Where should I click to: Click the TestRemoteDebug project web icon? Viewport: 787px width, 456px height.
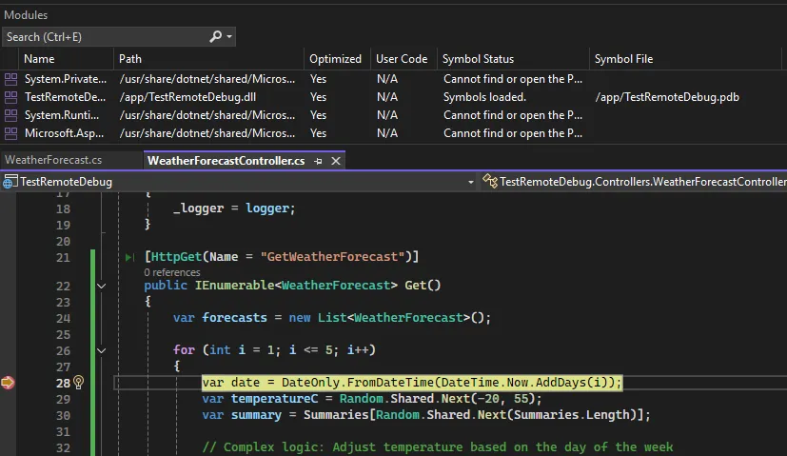click(x=10, y=182)
